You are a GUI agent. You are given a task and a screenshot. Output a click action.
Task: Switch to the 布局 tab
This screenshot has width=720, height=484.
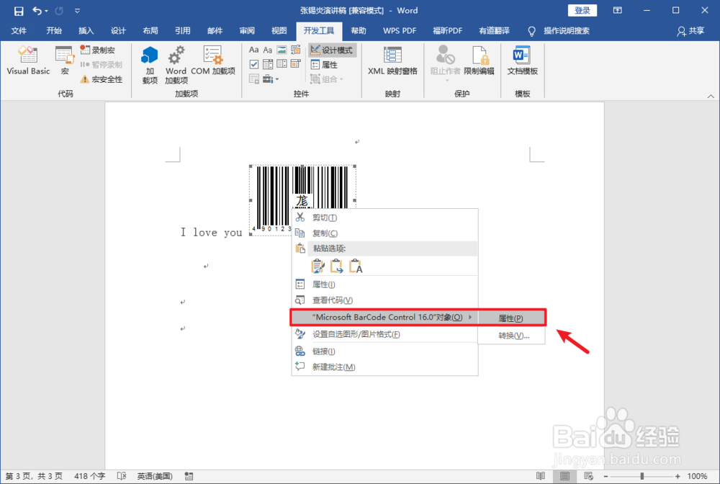[x=150, y=31]
